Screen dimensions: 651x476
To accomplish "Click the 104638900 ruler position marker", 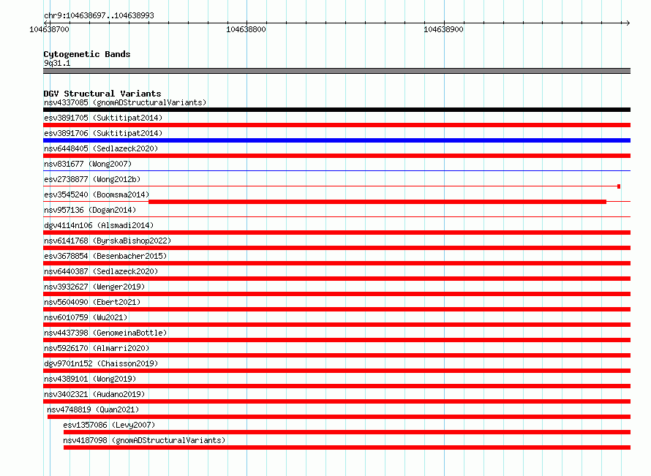I will pos(443,29).
